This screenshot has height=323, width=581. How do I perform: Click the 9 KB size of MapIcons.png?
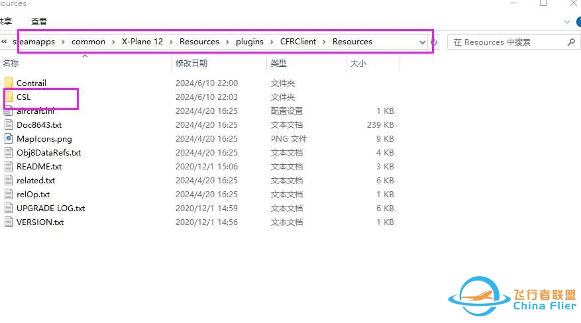(x=385, y=139)
